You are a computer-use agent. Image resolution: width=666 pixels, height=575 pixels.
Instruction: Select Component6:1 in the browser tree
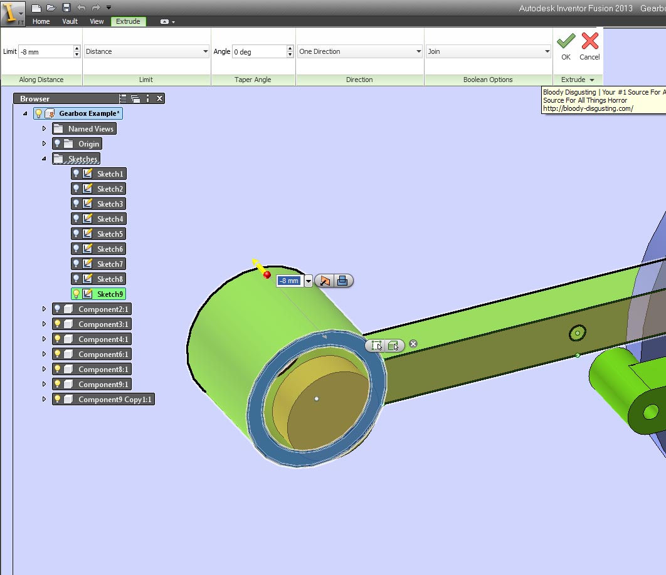tap(92, 354)
